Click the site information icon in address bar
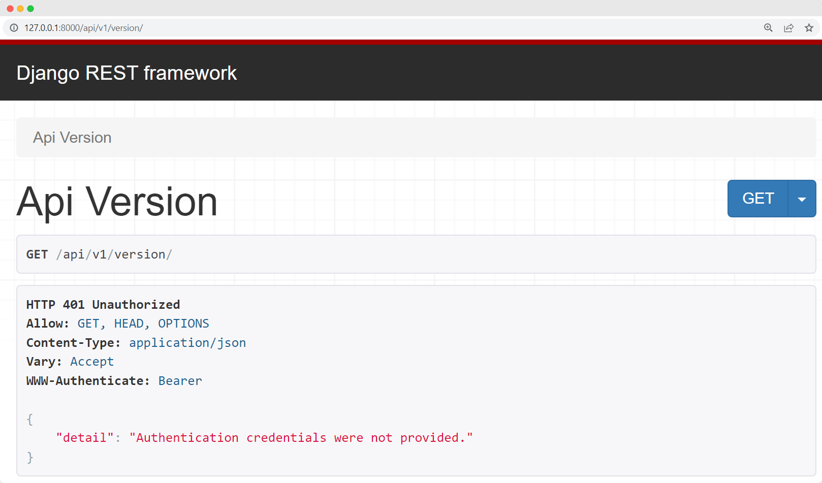Screen dimensions: 822x483 [x=14, y=28]
